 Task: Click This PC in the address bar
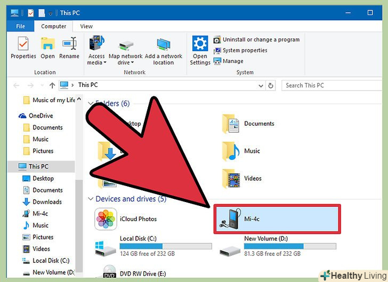click(88, 85)
